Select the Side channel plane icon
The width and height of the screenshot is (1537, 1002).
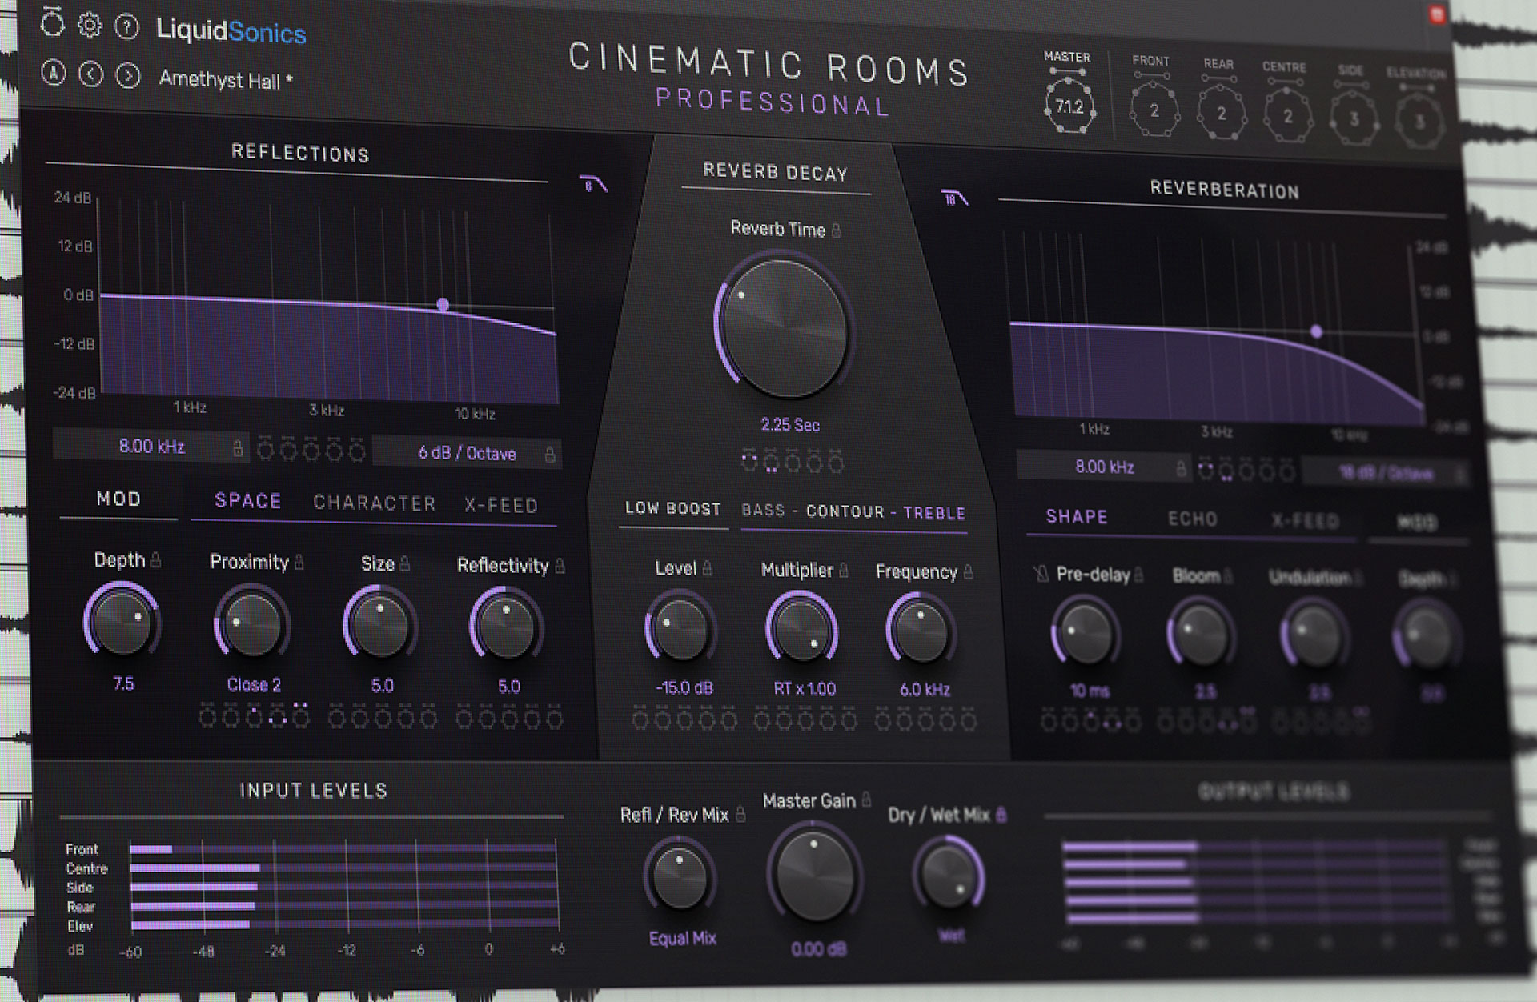1354,119
